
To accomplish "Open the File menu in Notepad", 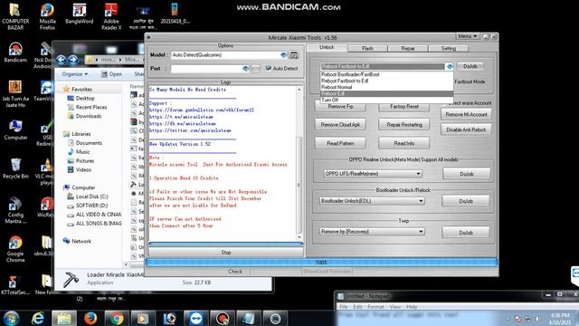I will pos(344,307).
